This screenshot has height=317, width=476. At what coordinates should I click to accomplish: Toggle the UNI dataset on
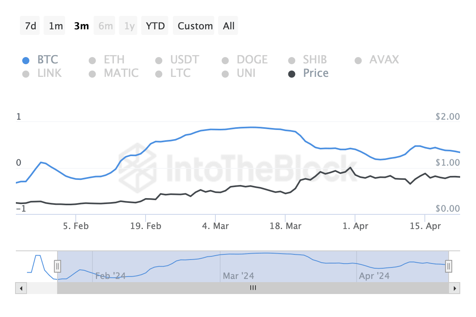pos(225,73)
